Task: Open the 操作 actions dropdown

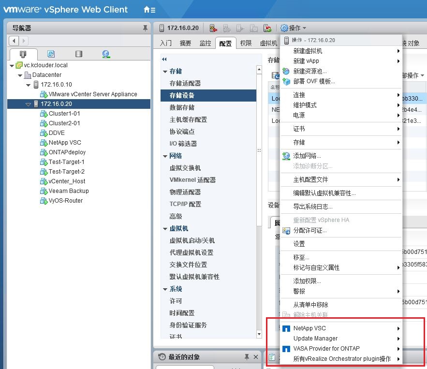Action: tap(294, 28)
